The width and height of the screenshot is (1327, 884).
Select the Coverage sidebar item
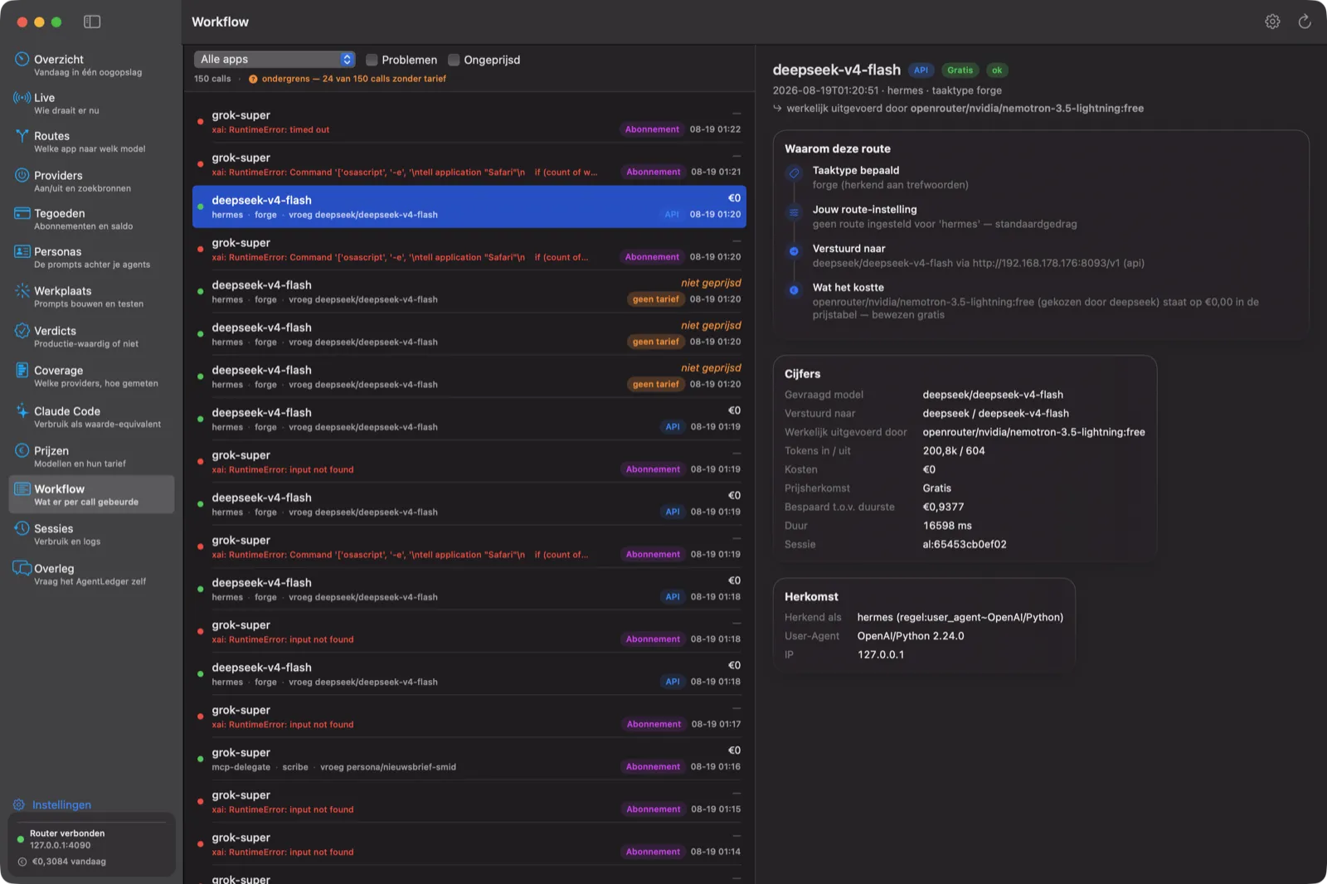click(91, 376)
